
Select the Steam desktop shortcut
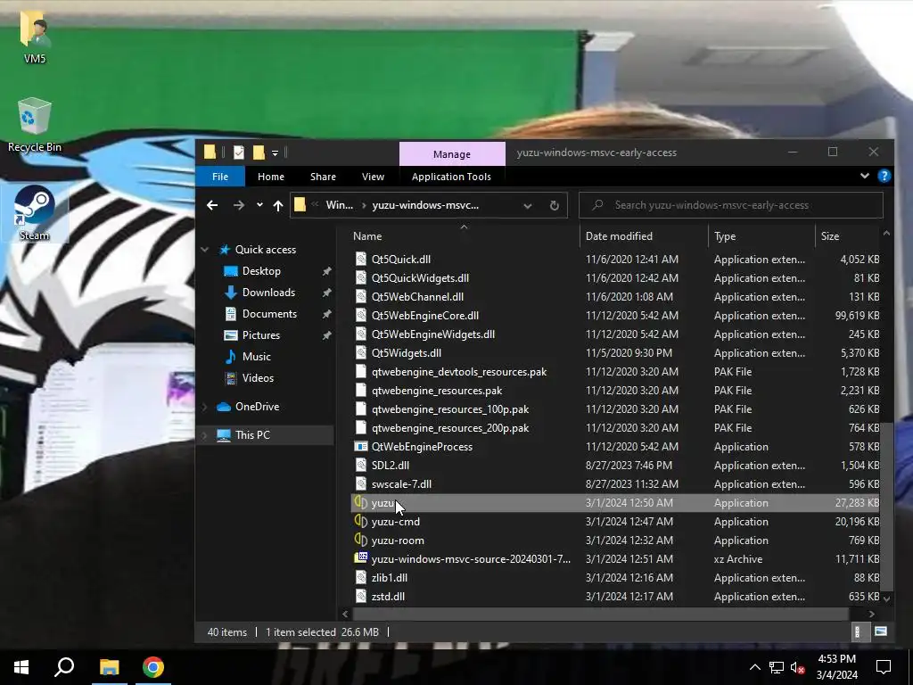tap(35, 213)
